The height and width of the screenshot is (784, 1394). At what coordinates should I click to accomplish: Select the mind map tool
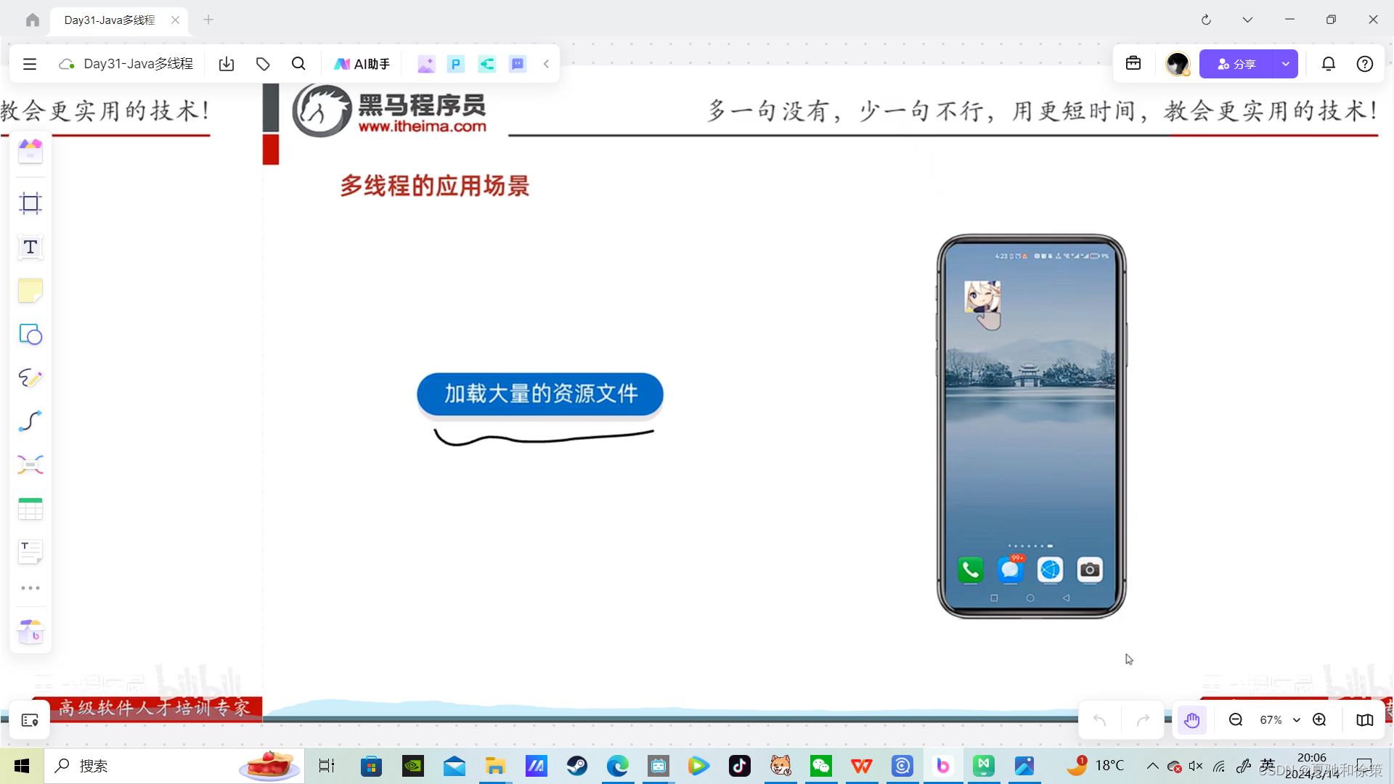pyautogui.click(x=30, y=465)
